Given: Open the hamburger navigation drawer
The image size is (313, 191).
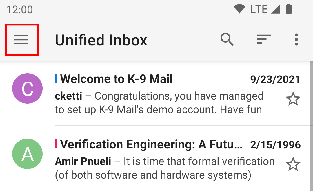Looking at the screenshot, I should pos(21,40).
